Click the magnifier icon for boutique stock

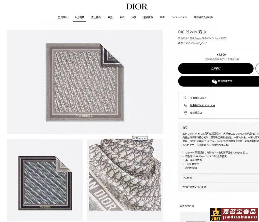click(x=185, y=98)
